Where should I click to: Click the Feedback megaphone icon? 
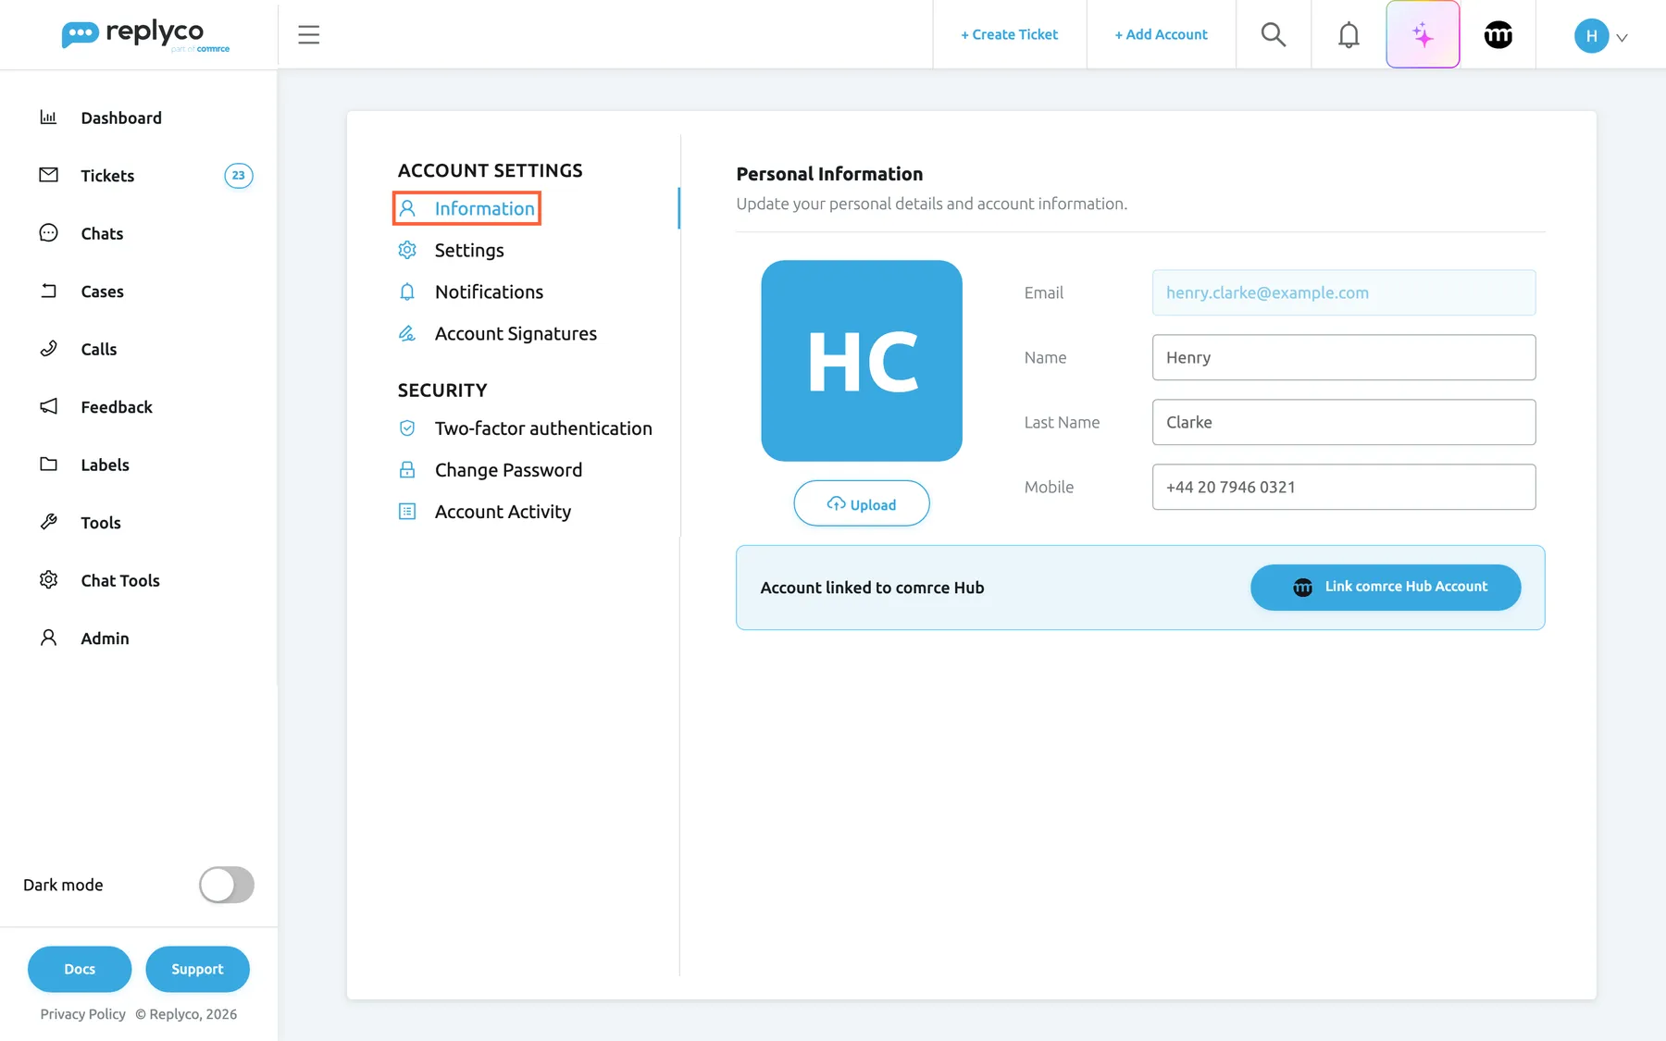[x=48, y=406]
